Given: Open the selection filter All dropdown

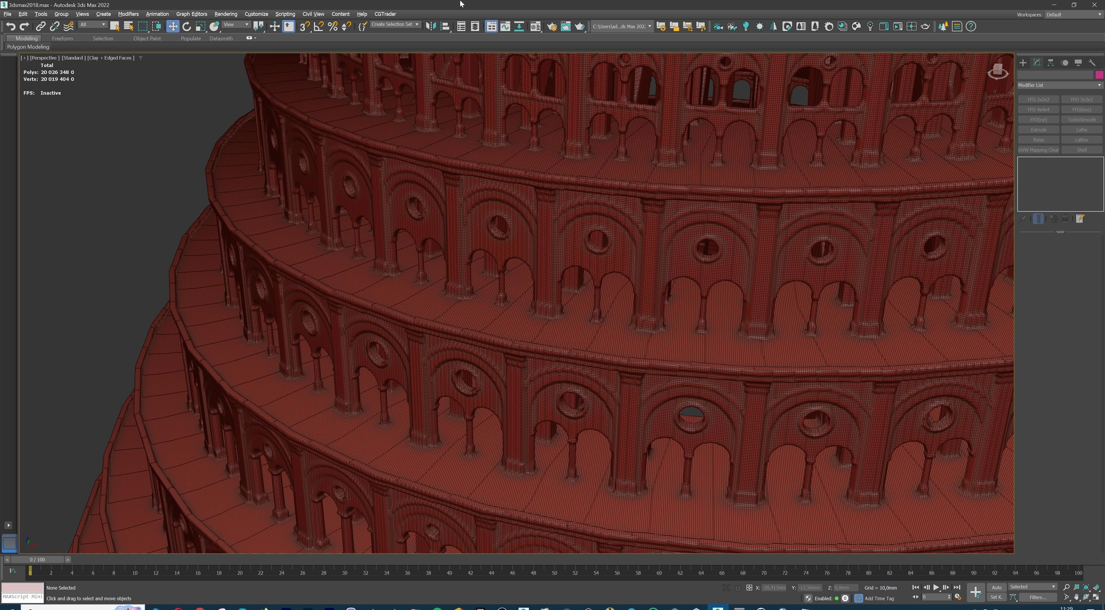Looking at the screenshot, I should (93, 24).
